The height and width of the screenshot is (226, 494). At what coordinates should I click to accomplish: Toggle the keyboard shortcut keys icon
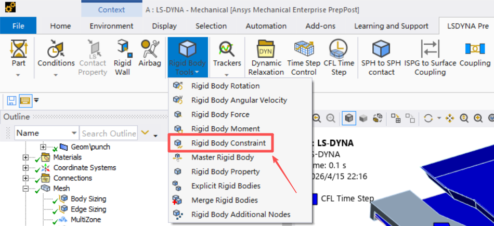point(24,101)
